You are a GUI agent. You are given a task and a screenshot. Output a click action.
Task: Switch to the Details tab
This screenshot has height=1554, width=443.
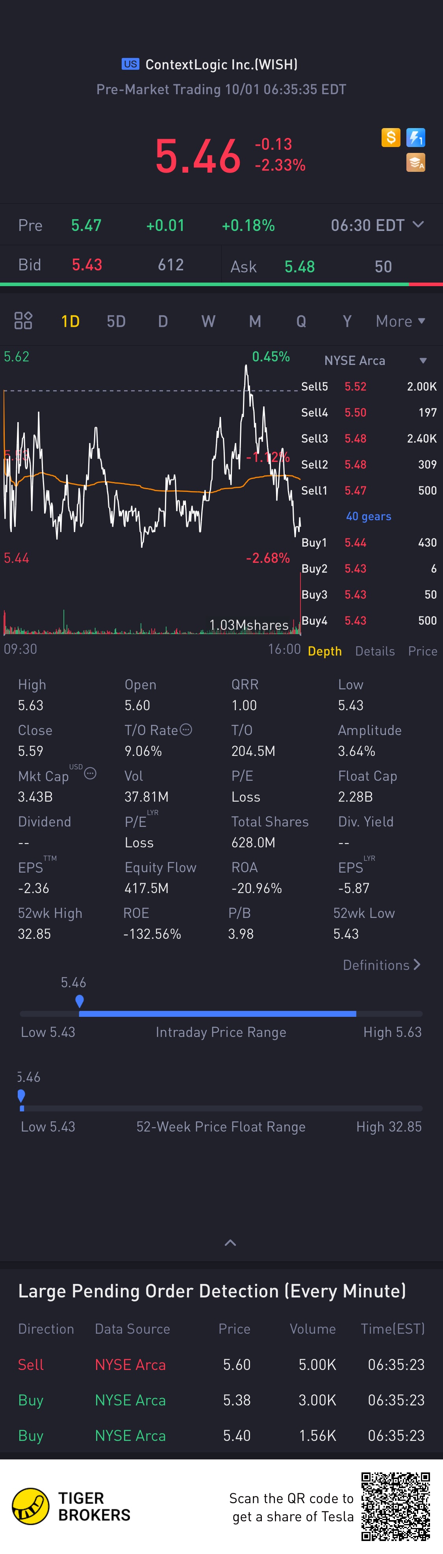click(x=375, y=651)
